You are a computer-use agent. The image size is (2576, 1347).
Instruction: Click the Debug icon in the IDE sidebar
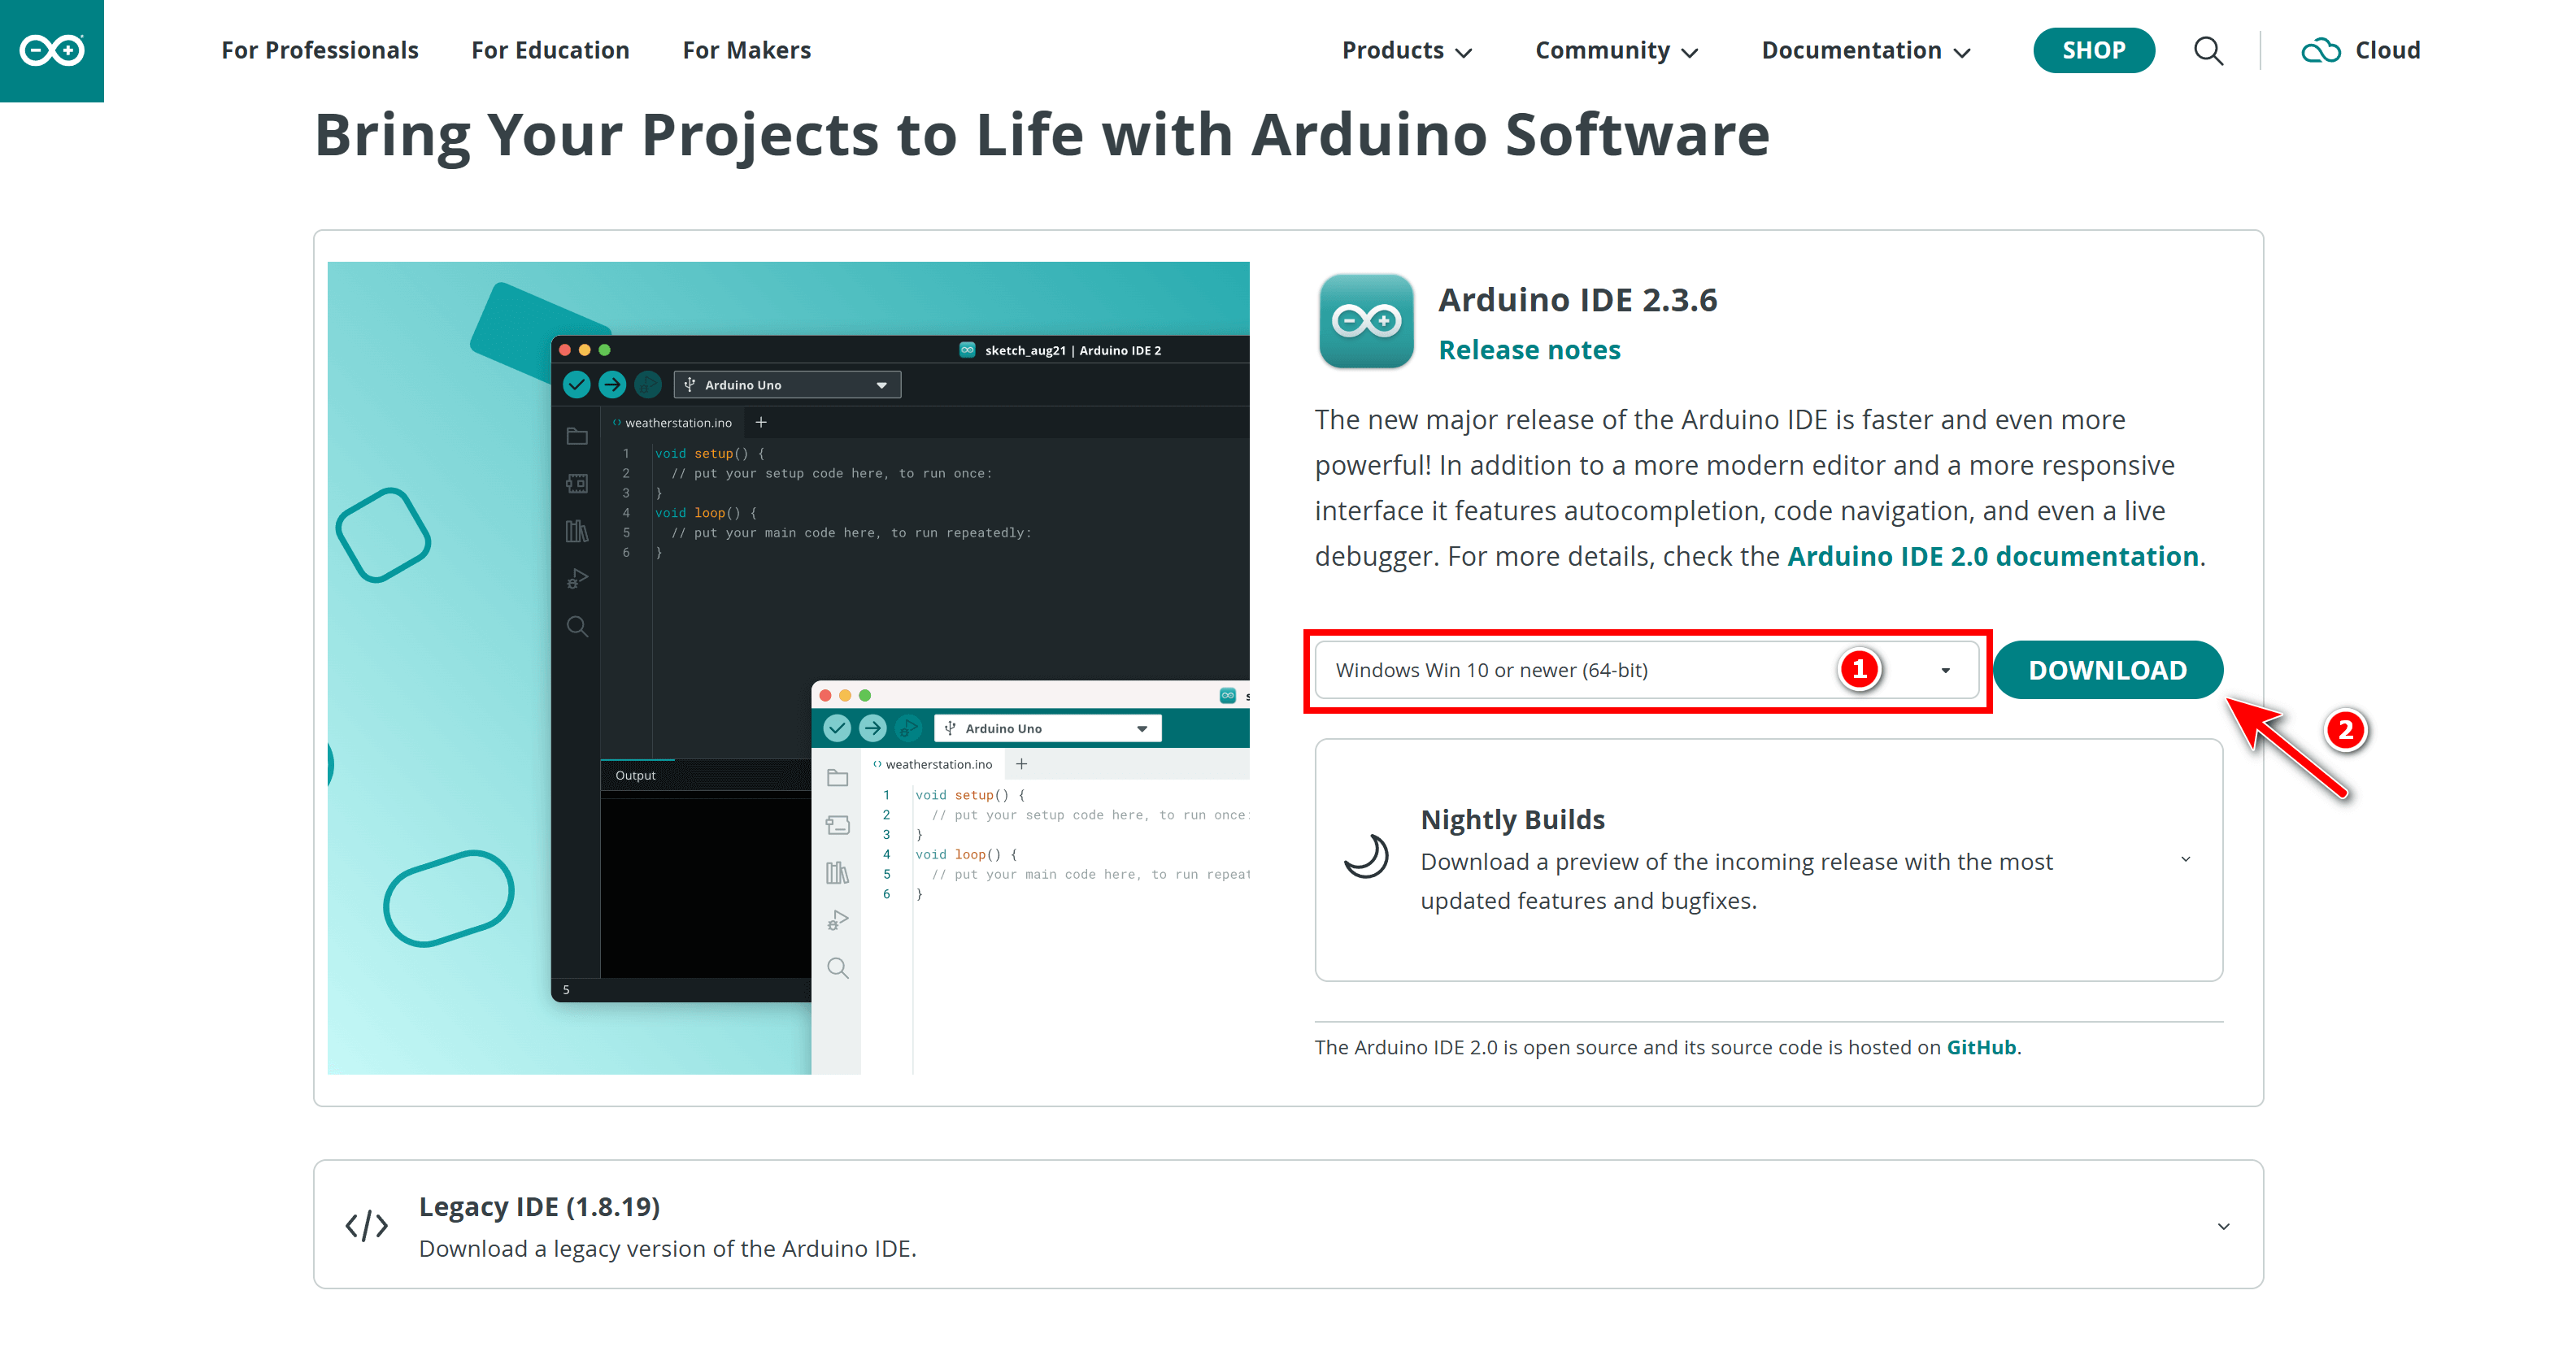[x=576, y=578]
